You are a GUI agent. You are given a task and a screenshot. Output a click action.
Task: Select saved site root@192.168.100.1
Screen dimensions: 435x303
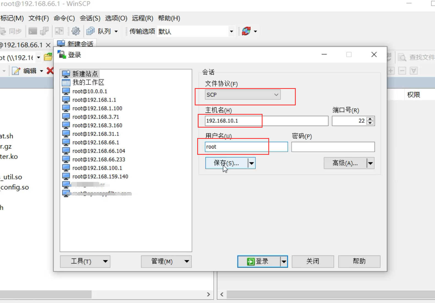92,168
